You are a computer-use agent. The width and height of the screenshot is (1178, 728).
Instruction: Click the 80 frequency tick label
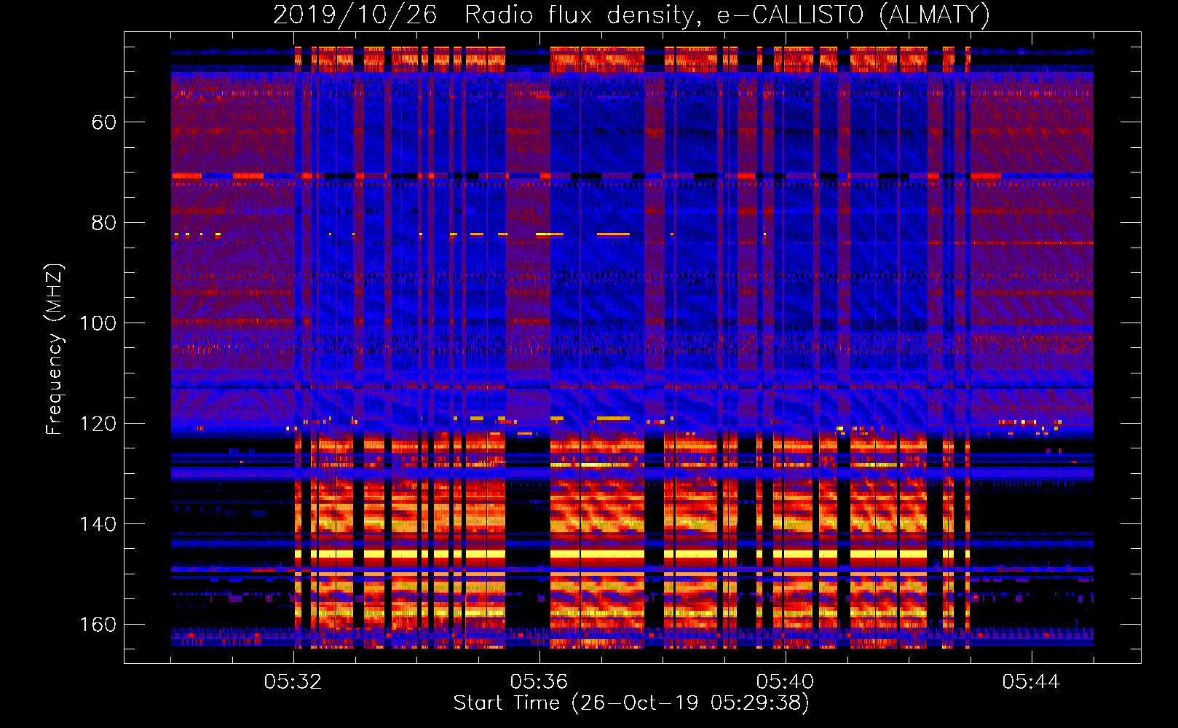point(104,223)
